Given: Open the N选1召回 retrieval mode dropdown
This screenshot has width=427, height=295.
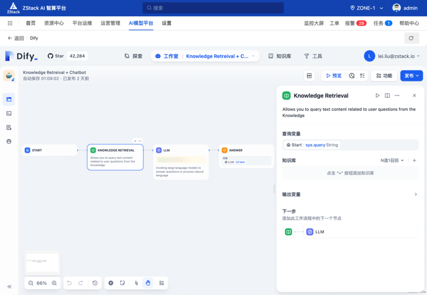Looking at the screenshot, I should (x=392, y=160).
